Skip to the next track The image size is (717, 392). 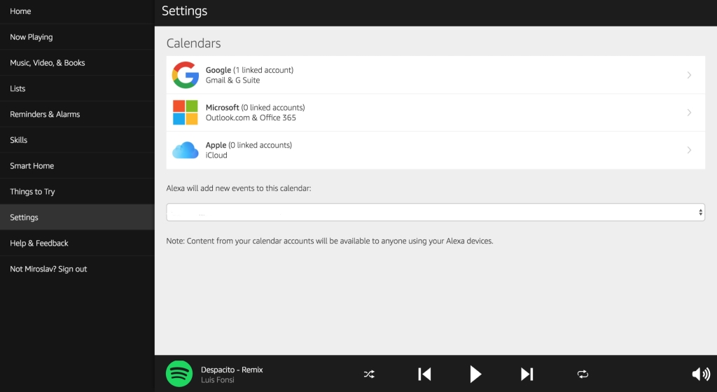point(527,374)
